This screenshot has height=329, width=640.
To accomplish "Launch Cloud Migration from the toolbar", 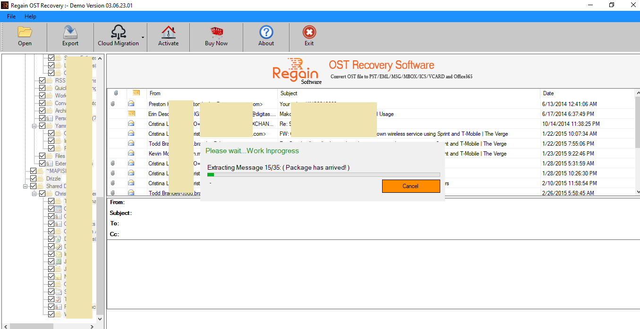I will [x=119, y=36].
